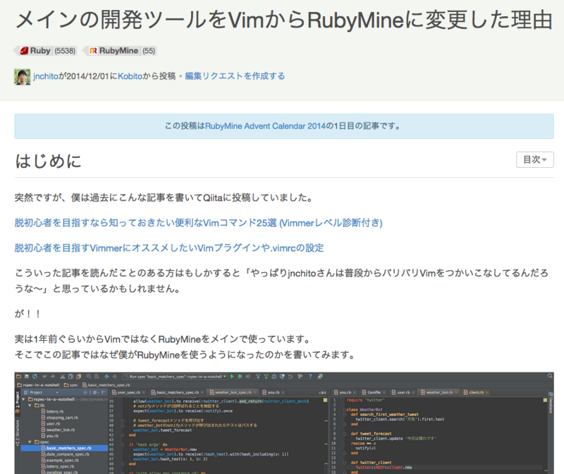The width and height of the screenshot is (564, 474).
Task: Click the Run with coverage icon
Action: (x=248, y=377)
